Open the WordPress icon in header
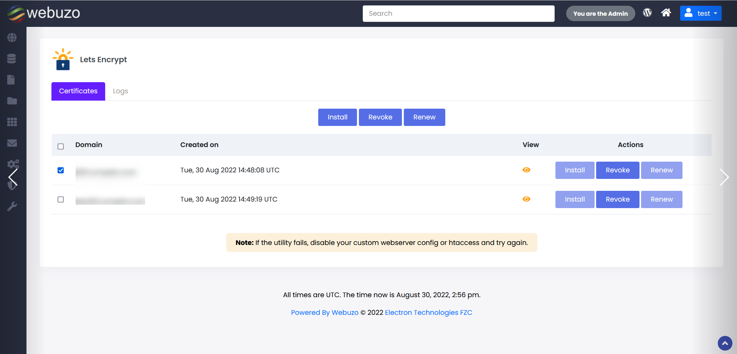737x354 pixels. tap(647, 13)
